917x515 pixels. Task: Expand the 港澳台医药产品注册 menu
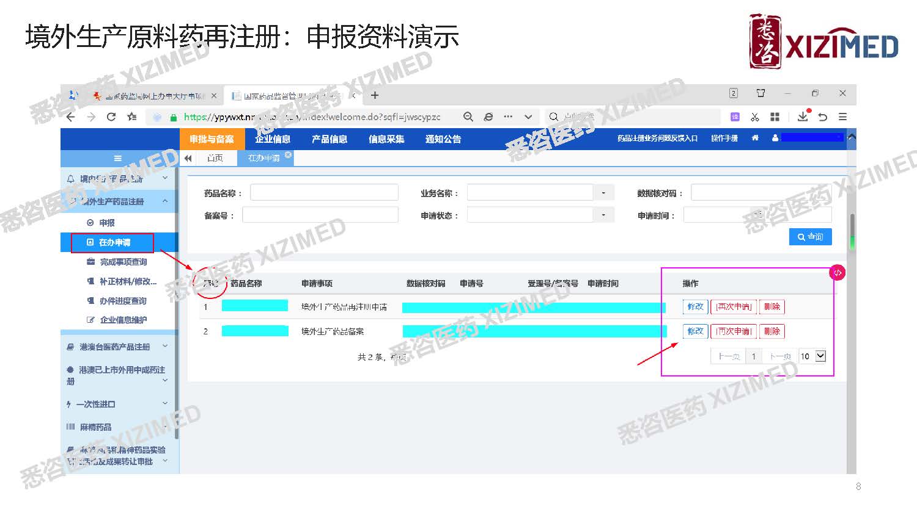(117, 347)
